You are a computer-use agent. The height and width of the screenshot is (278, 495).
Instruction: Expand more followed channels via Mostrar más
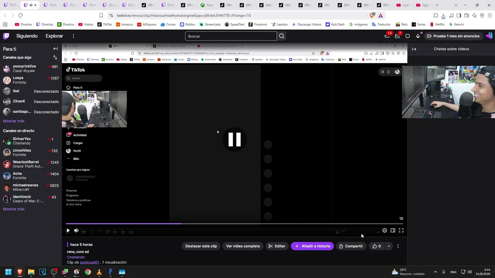(14, 121)
